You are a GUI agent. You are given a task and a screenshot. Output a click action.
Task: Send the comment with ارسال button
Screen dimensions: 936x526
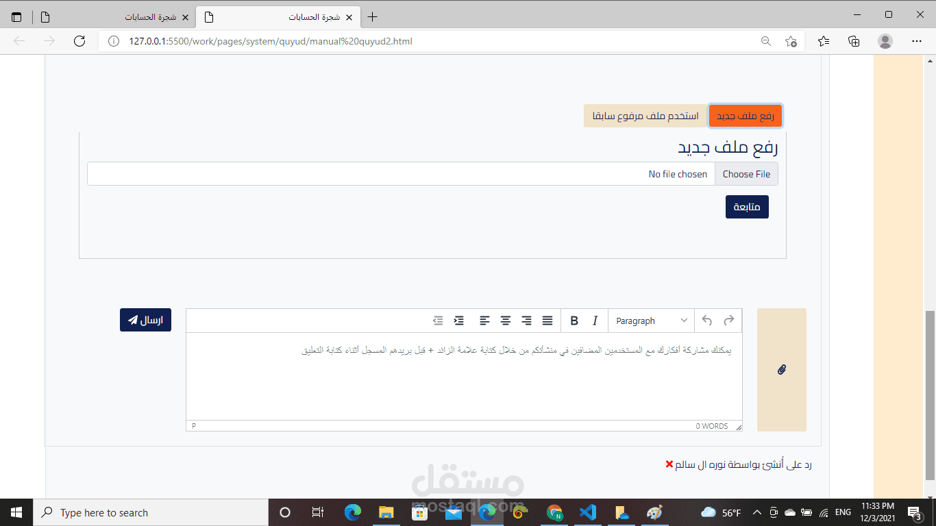point(145,320)
